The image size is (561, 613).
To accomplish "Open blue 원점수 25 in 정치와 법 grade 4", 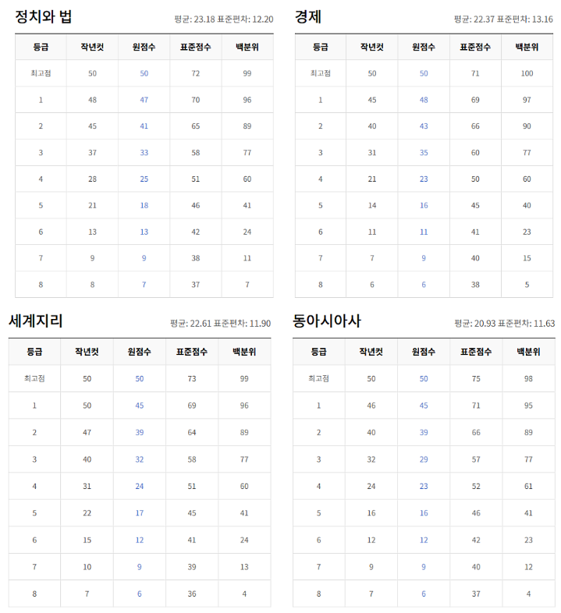I will click(144, 179).
